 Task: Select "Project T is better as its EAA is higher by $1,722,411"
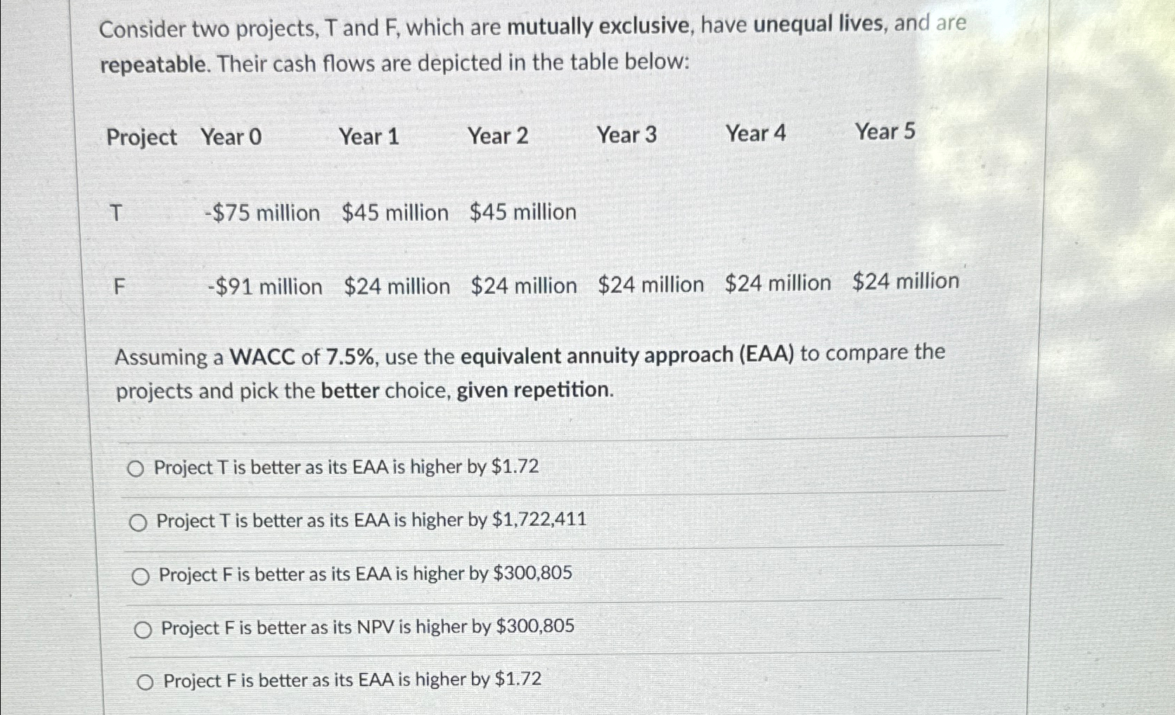click(x=371, y=520)
